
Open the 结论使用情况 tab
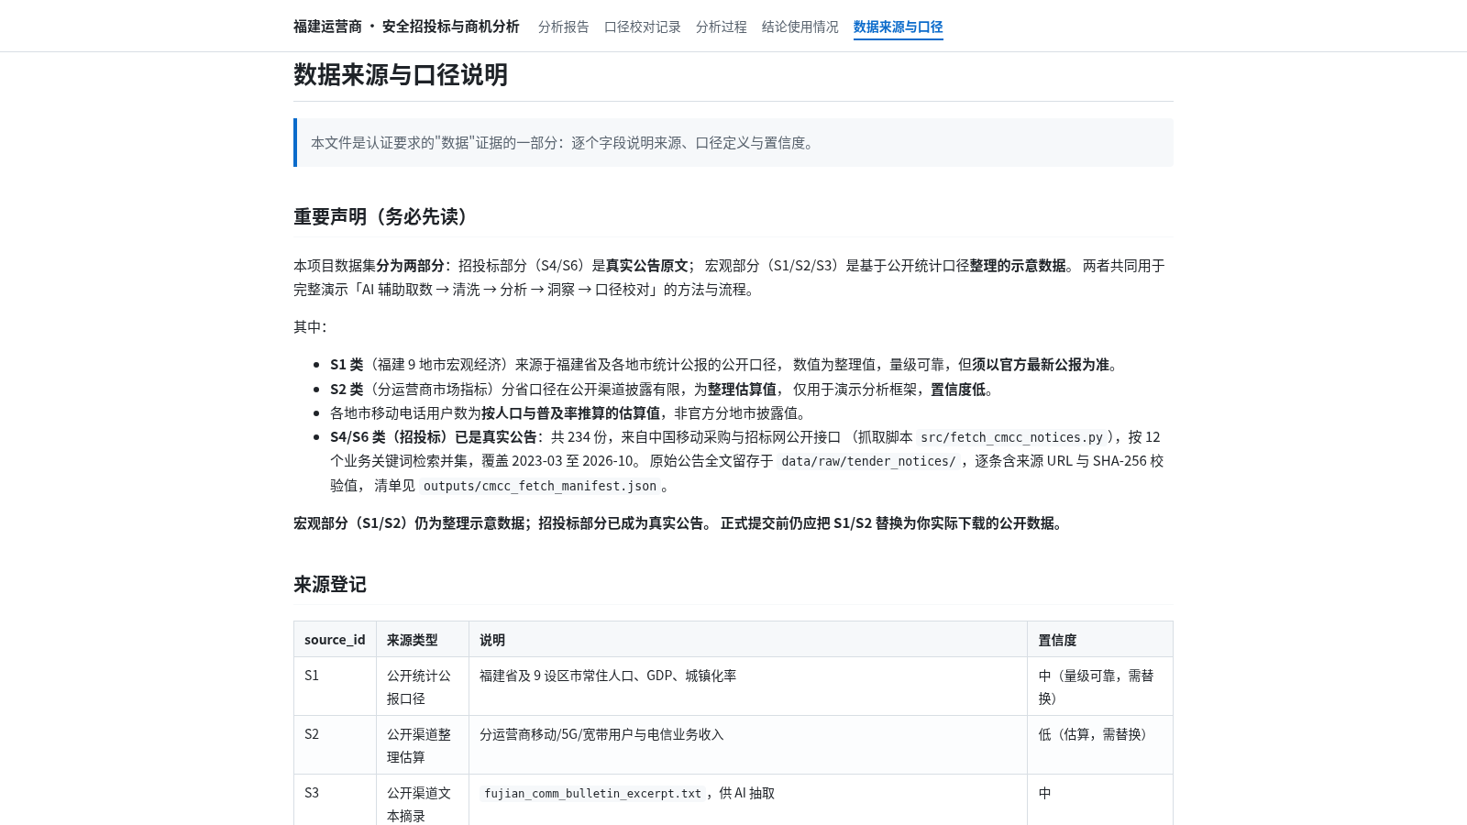800,27
